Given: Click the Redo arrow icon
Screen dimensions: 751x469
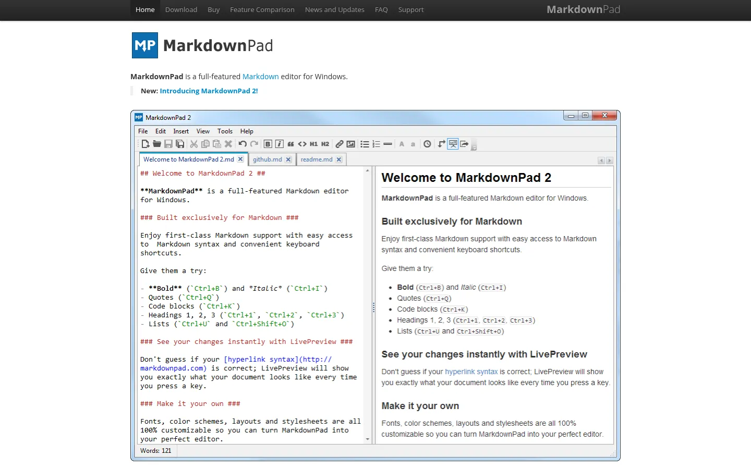Looking at the screenshot, I should 254,144.
